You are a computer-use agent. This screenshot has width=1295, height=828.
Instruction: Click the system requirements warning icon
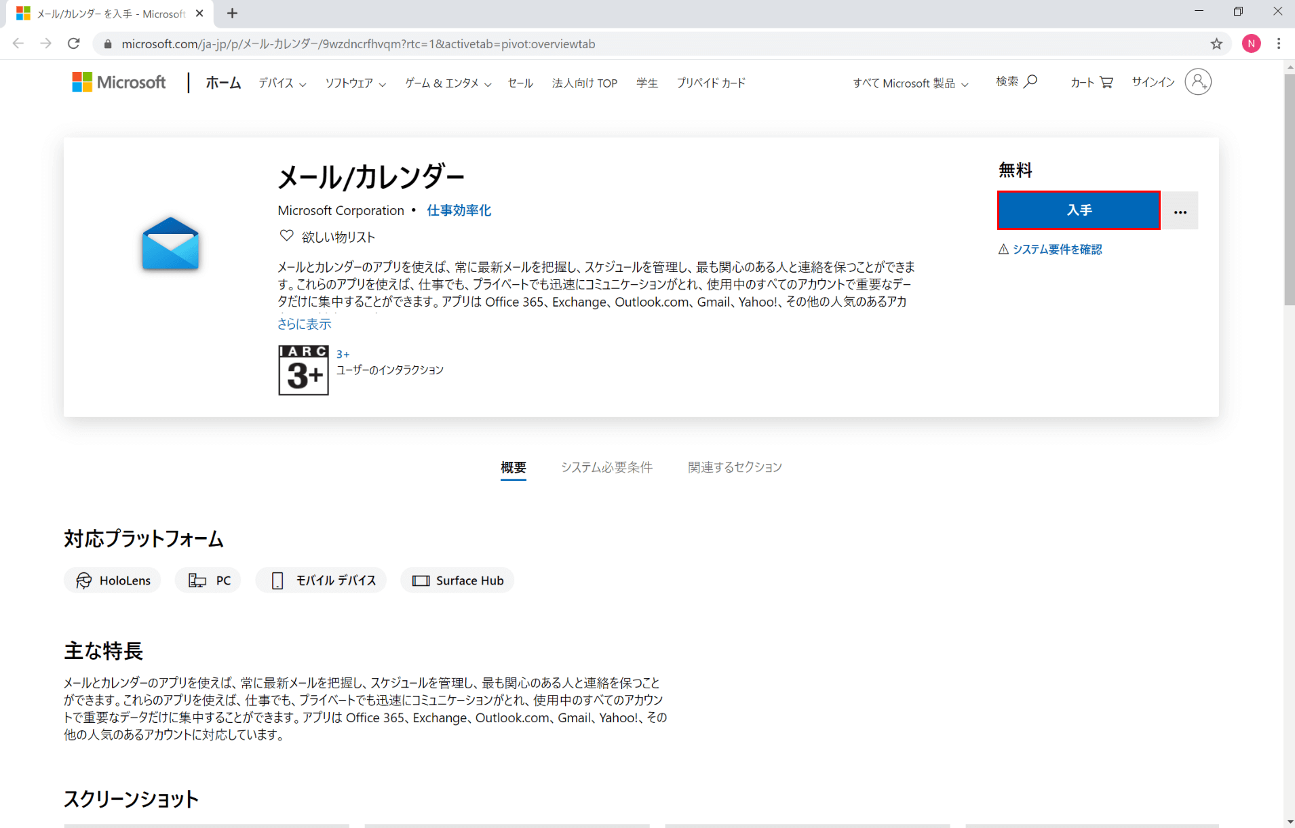(1003, 249)
